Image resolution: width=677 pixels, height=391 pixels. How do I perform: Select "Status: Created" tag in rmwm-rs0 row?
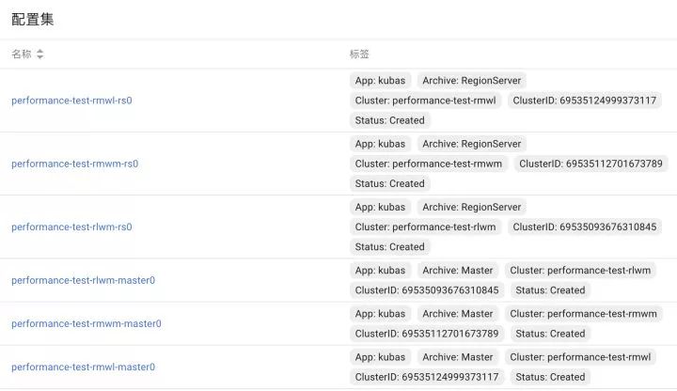tap(389, 183)
